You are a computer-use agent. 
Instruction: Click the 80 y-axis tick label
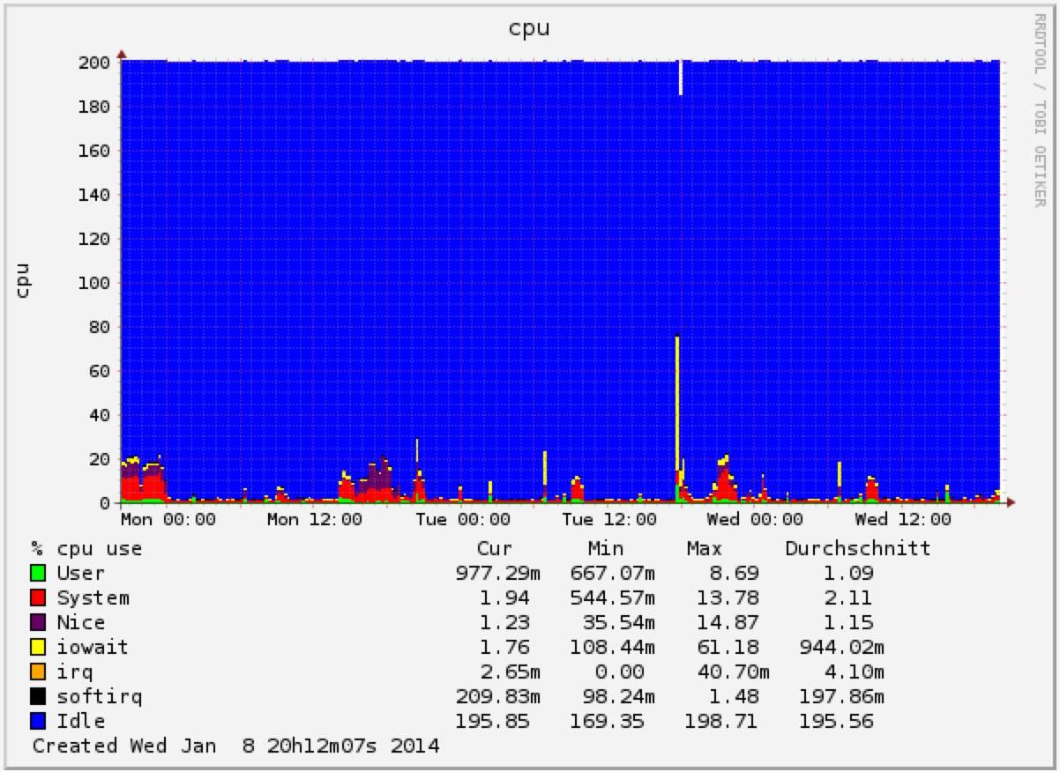click(x=100, y=327)
